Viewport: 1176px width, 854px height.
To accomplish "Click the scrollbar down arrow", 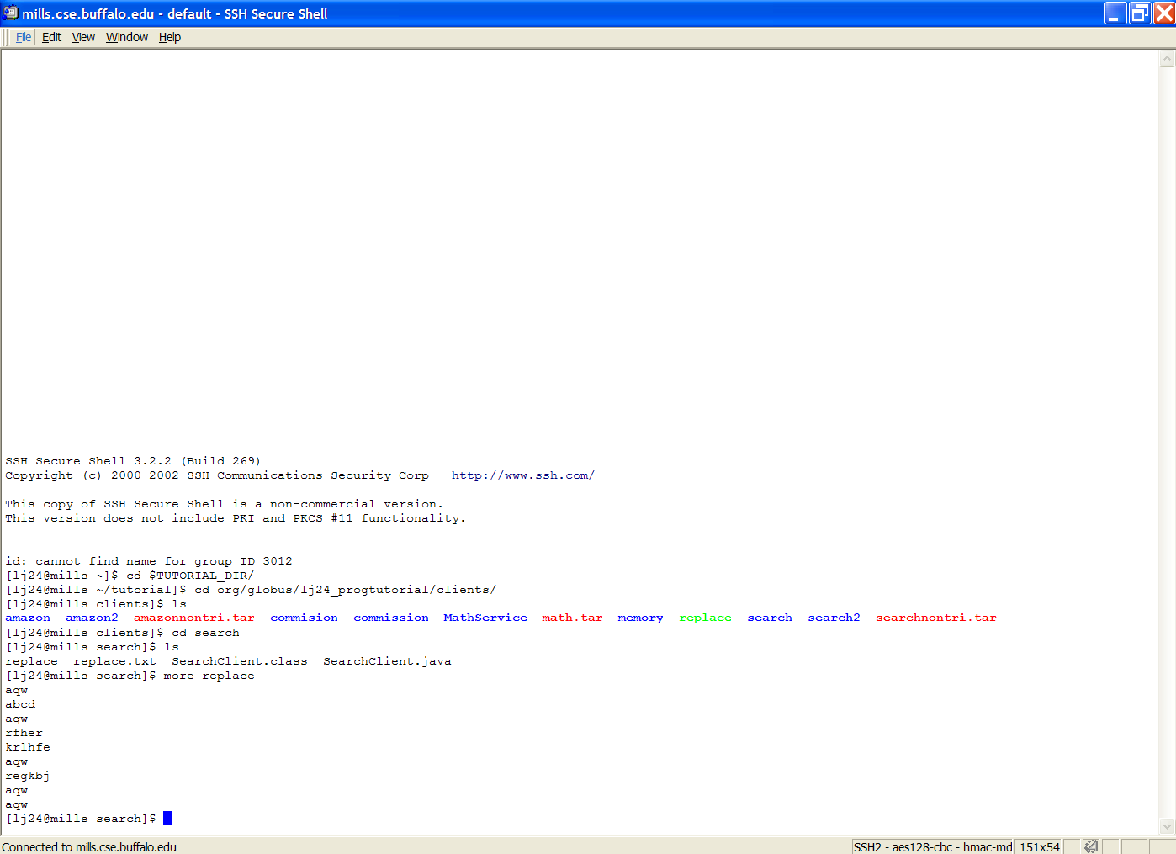I will (1167, 826).
